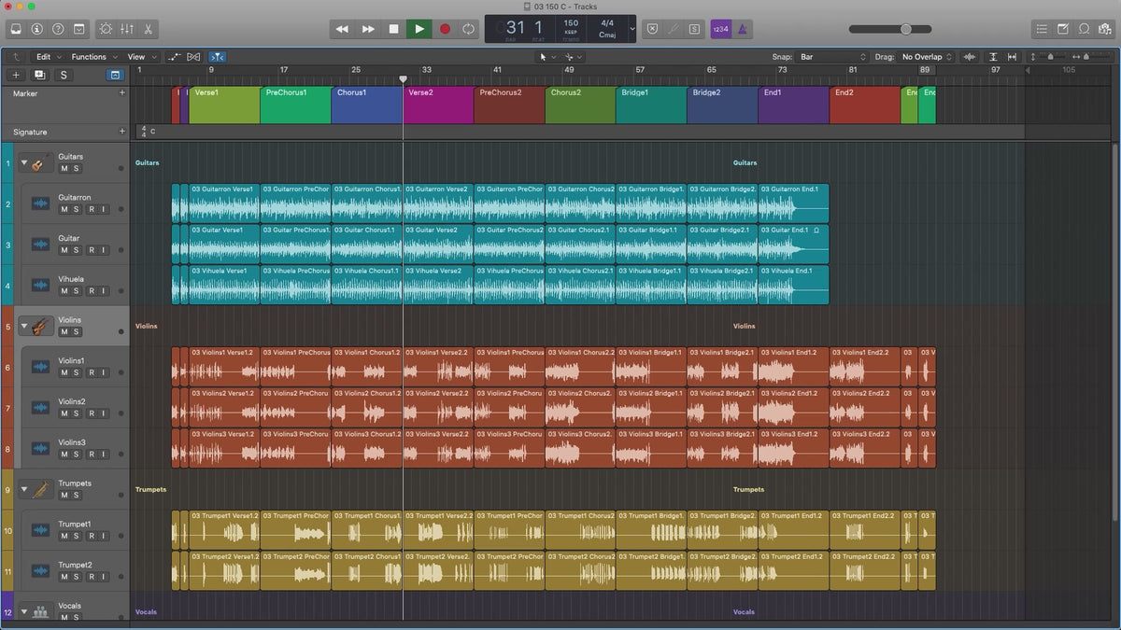Open the Mixer icon in toolbar

[127, 29]
